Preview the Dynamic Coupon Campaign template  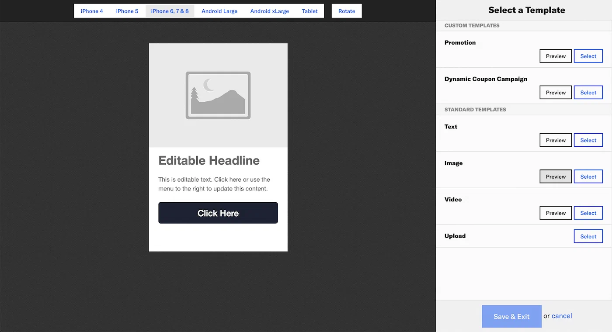point(555,92)
